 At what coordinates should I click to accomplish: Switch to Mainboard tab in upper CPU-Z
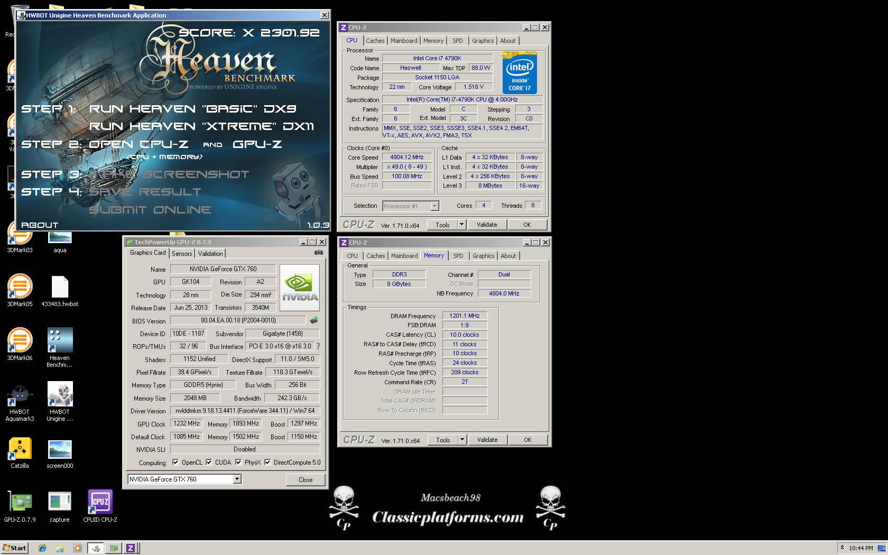coord(404,41)
